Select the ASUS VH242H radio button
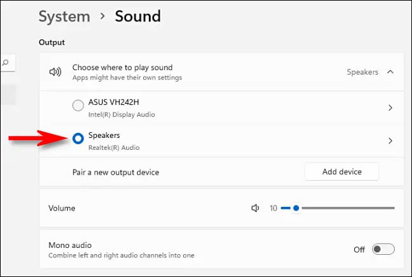Image resolution: width=412 pixels, height=277 pixels. (78, 106)
